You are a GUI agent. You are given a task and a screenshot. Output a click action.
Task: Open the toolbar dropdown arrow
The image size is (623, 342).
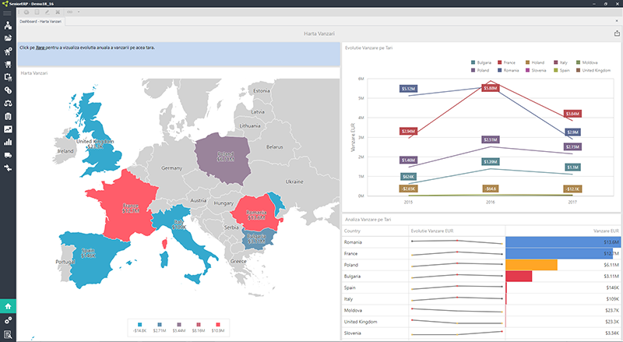click(79, 12)
